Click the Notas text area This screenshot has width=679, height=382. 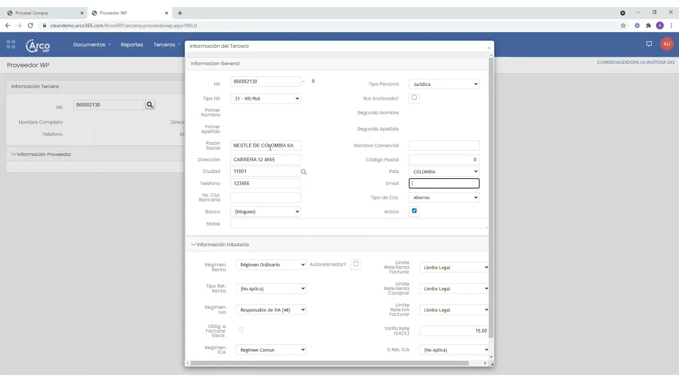click(x=359, y=223)
